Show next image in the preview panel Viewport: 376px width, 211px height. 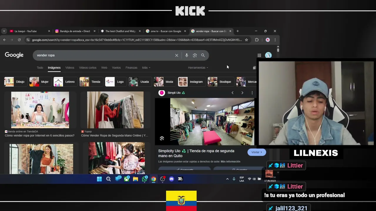[x=242, y=93]
